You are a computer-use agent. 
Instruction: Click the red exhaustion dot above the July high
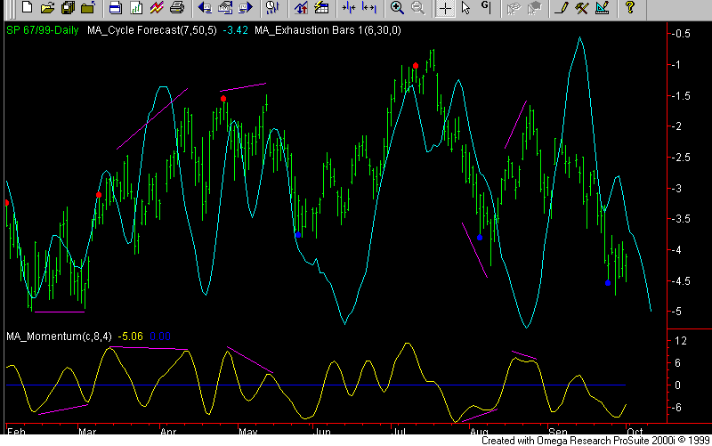pyautogui.click(x=416, y=66)
